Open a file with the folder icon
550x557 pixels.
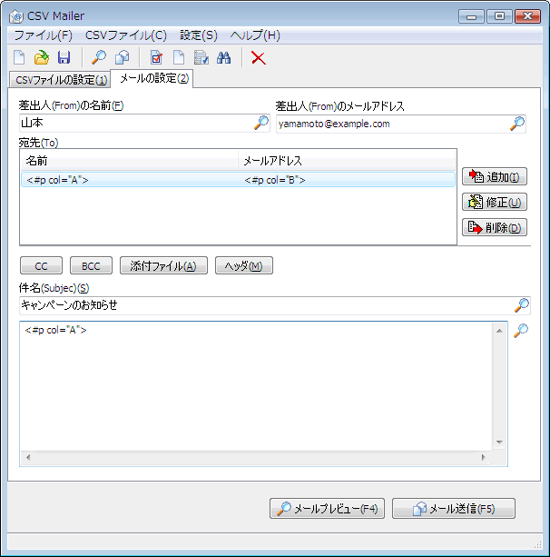tap(41, 58)
